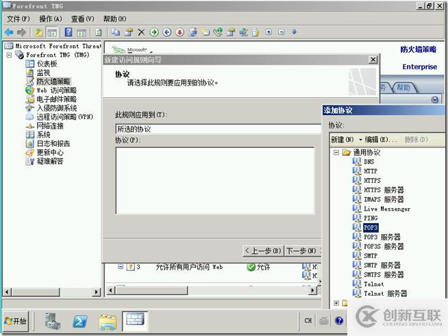Open the 新建(N) dropdown in 添加协议
Screen dimensions: 448x336
pyautogui.click(x=347, y=140)
